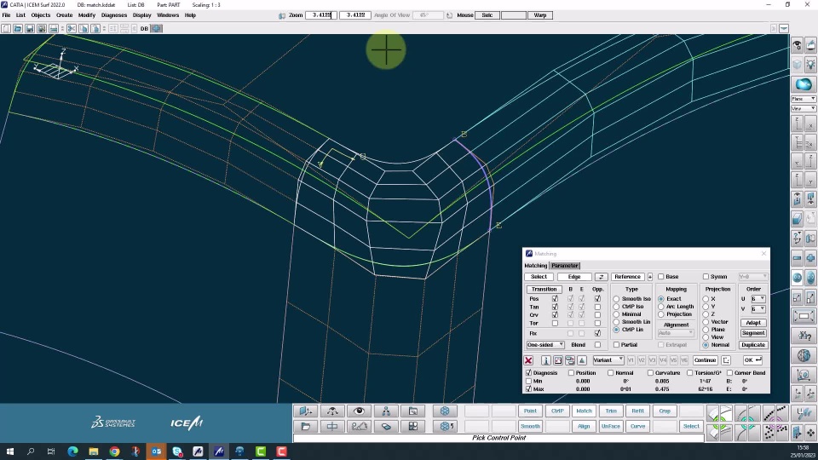The width and height of the screenshot is (818, 460).
Task: Expand the Variant dropdown
Action: 608,360
